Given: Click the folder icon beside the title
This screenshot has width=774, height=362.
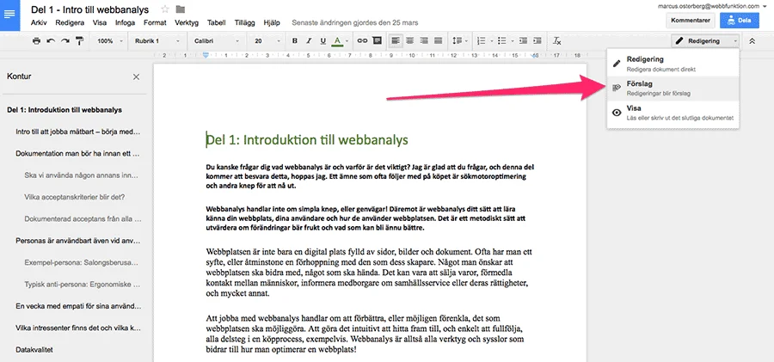Looking at the screenshot, I should (x=181, y=9).
